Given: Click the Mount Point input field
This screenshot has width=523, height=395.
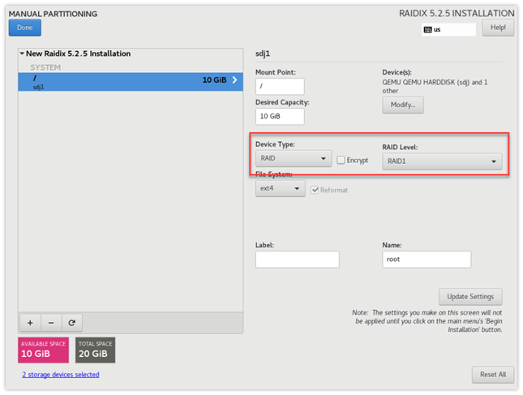Looking at the screenshot, I should tap(280, 87).
